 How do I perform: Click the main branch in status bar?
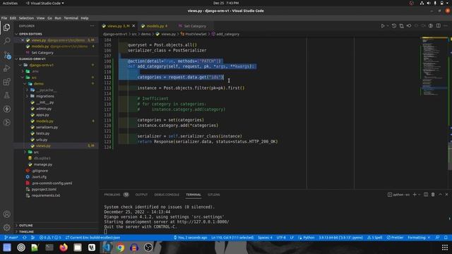coord(11,238)
